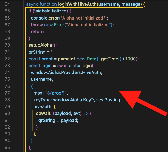Click 'qrString = payload;' on line 81
Screen dimensions: 168x152
pos(58,120)
